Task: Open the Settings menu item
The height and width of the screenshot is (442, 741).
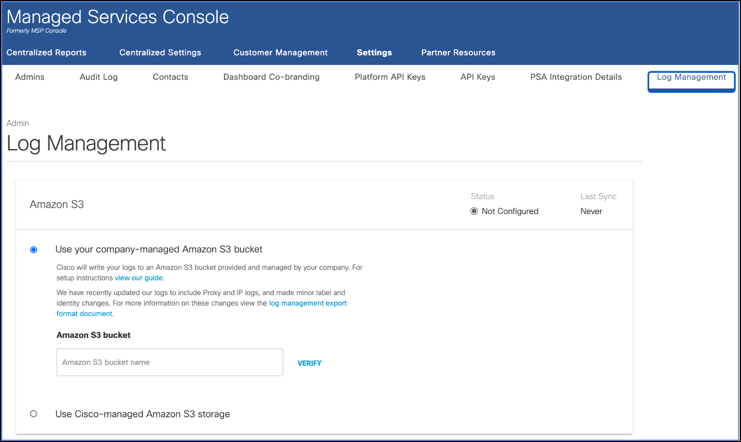Action: [x=374, y=53]
